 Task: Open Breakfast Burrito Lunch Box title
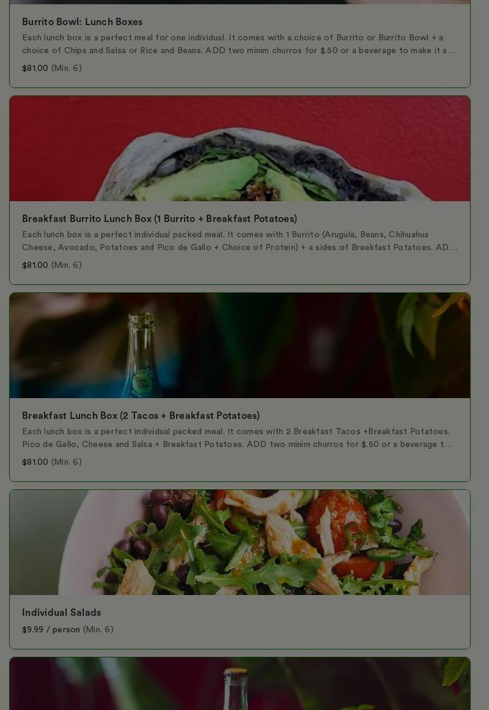coord(160,219)
